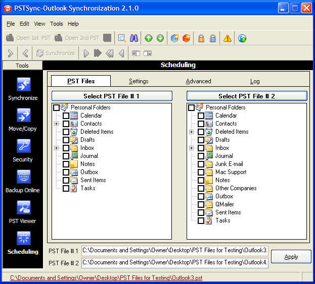The height and width of the screenshot is (284, 315).
Task: Switch to the Advanced tab
Action: tap(199, 81)
